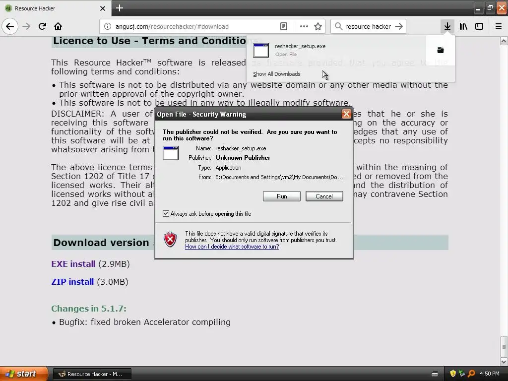Viewport: 508px width, 381px height.
Task: Click the network connection tray icon
Action: [462, 374]
